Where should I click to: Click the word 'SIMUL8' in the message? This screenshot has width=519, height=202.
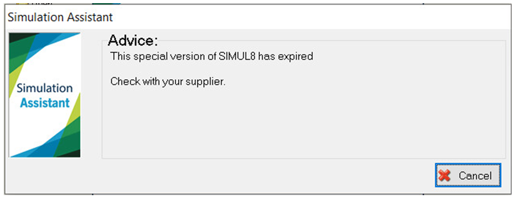(237, 57)
